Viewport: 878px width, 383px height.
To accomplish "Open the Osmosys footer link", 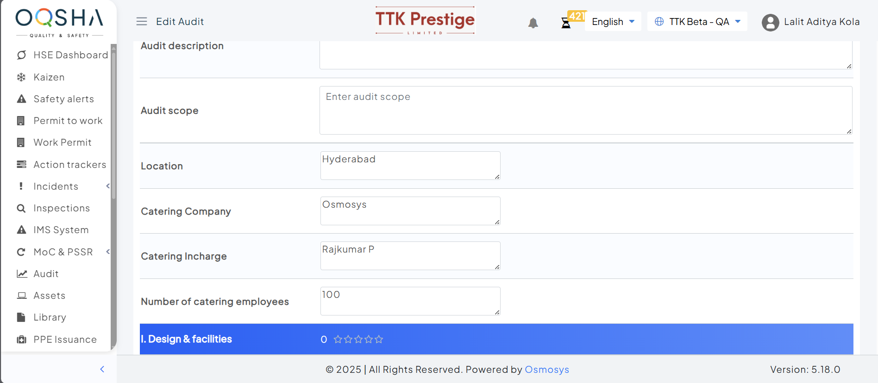I will click(x=546, y=370).
